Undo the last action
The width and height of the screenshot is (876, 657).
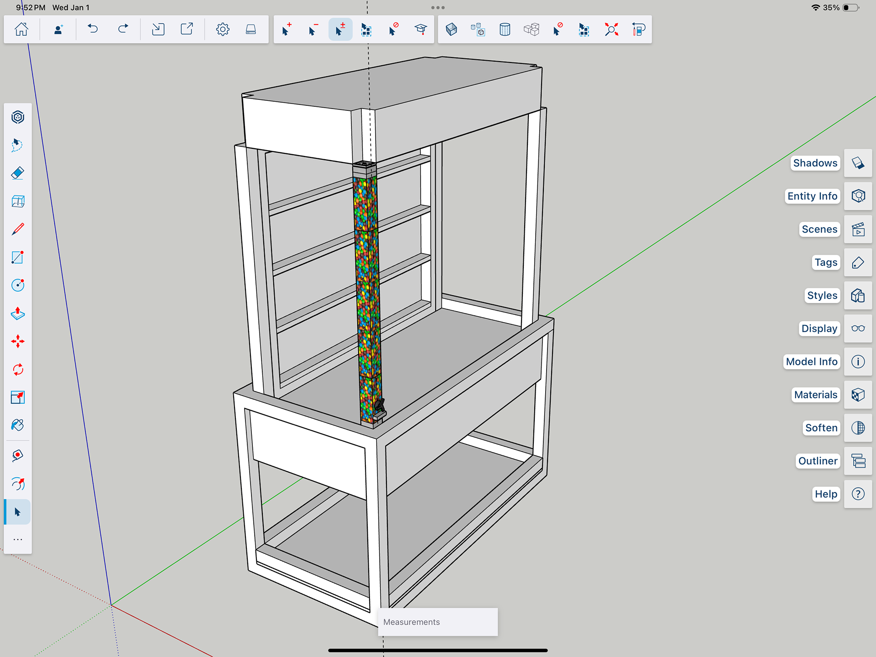pos(93,30)
